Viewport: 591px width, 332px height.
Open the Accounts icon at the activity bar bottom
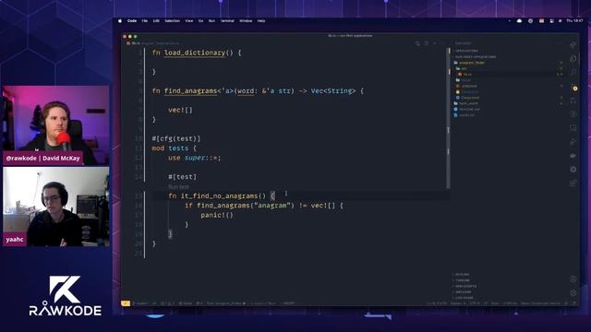click(x=573, y=279)
